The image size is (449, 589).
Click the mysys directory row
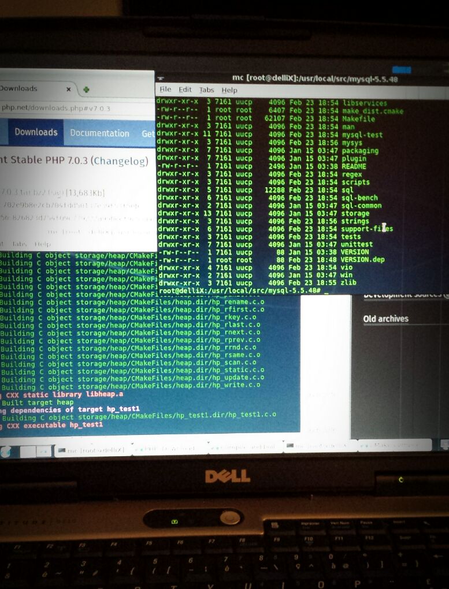click(259, 143)
